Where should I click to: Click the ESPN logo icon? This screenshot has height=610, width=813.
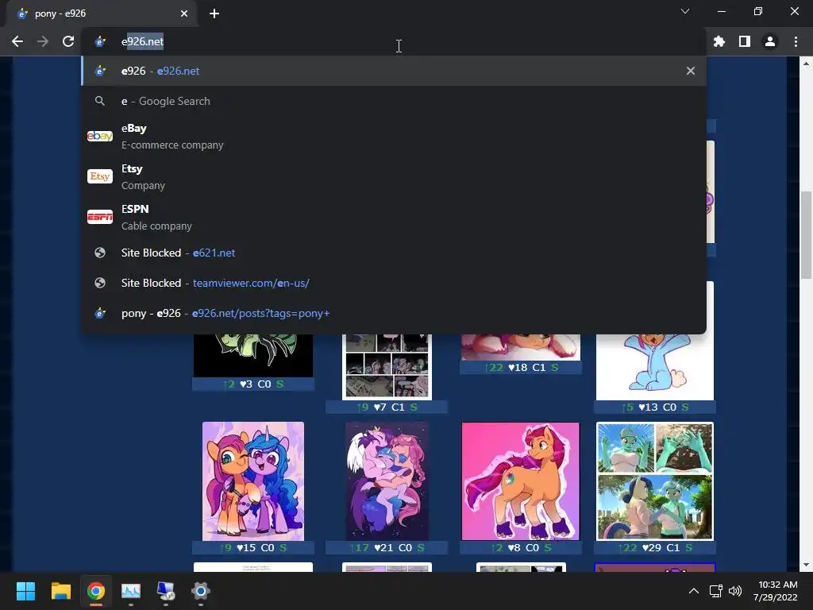99,217
